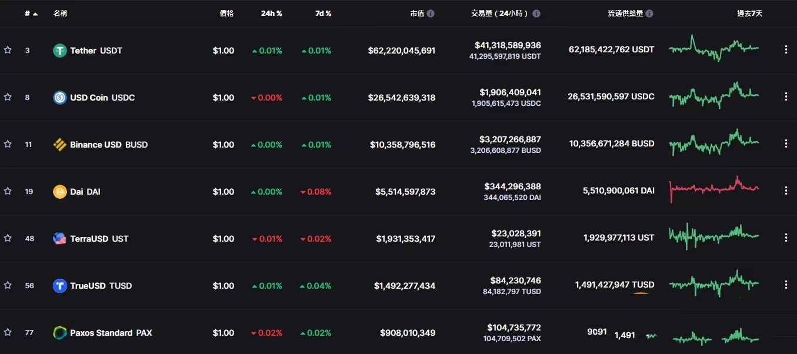Click the Tether coin logo icon
Image resolution: width=797 pixels, height=354 pixels.
(x=59, y=51)
